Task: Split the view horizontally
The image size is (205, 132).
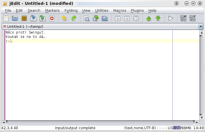Action: pos(118,18)
